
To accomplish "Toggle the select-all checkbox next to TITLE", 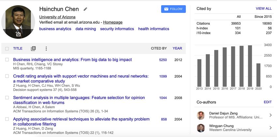I will [x=7, y=49].
